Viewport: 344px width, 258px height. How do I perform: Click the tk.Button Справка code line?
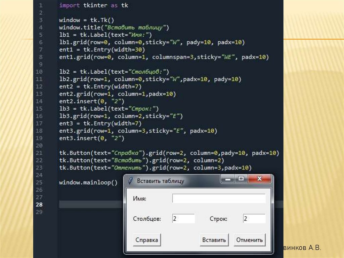(x=169, y=153)
